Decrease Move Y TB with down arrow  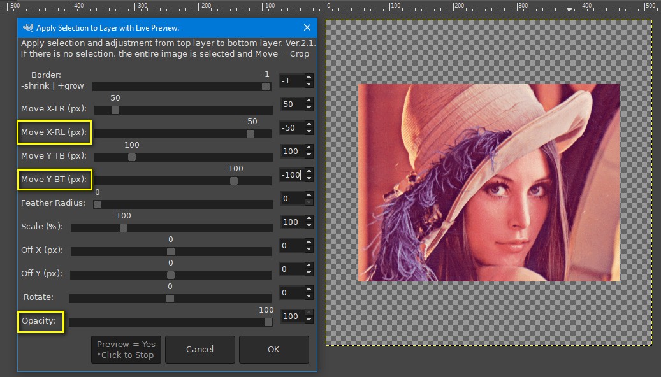pos(309,155)
